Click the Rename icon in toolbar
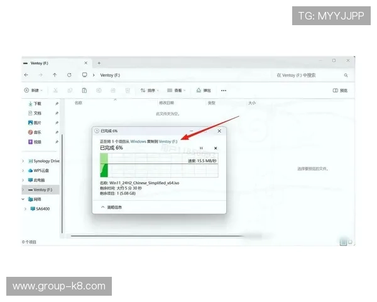 coord(99,91)
